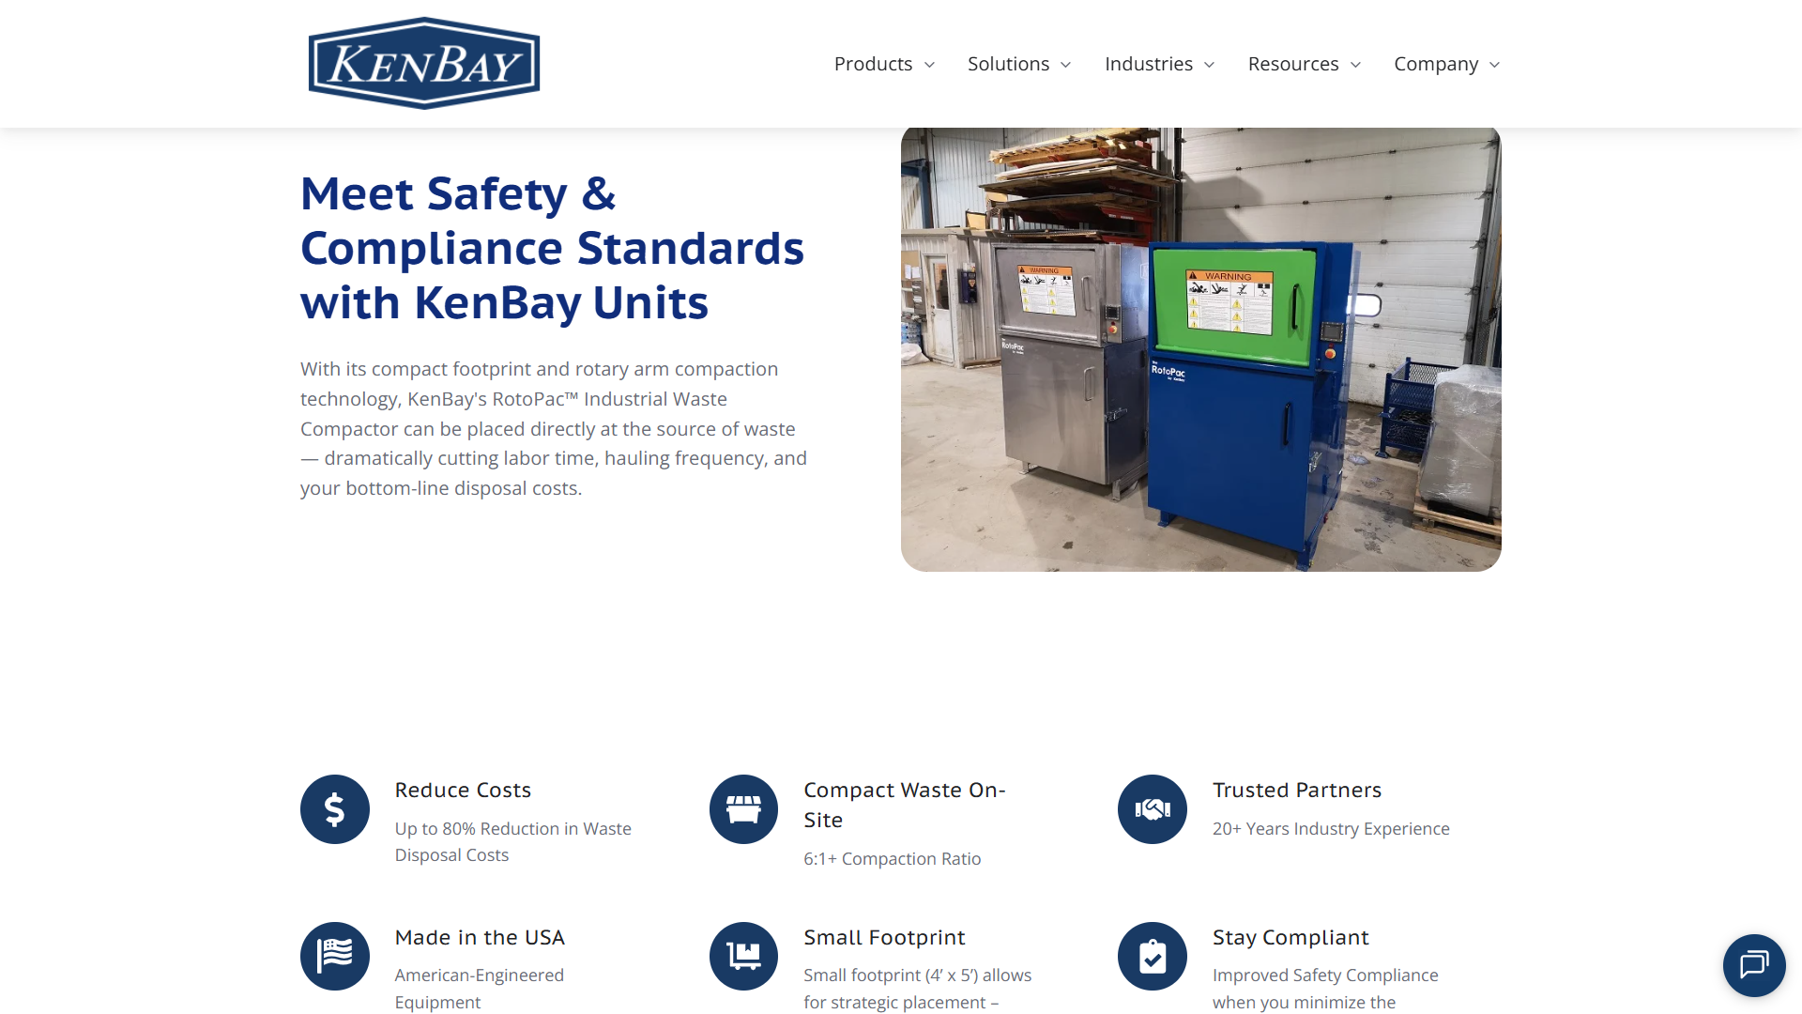
Task: Click the cart Small Footprint icon
Action: [743, 956]
